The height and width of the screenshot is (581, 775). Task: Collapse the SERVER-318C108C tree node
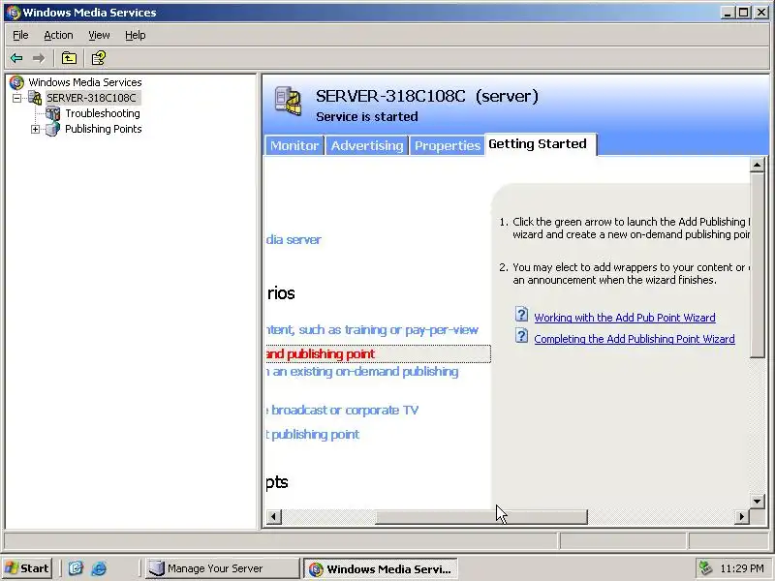click(17, 98)
